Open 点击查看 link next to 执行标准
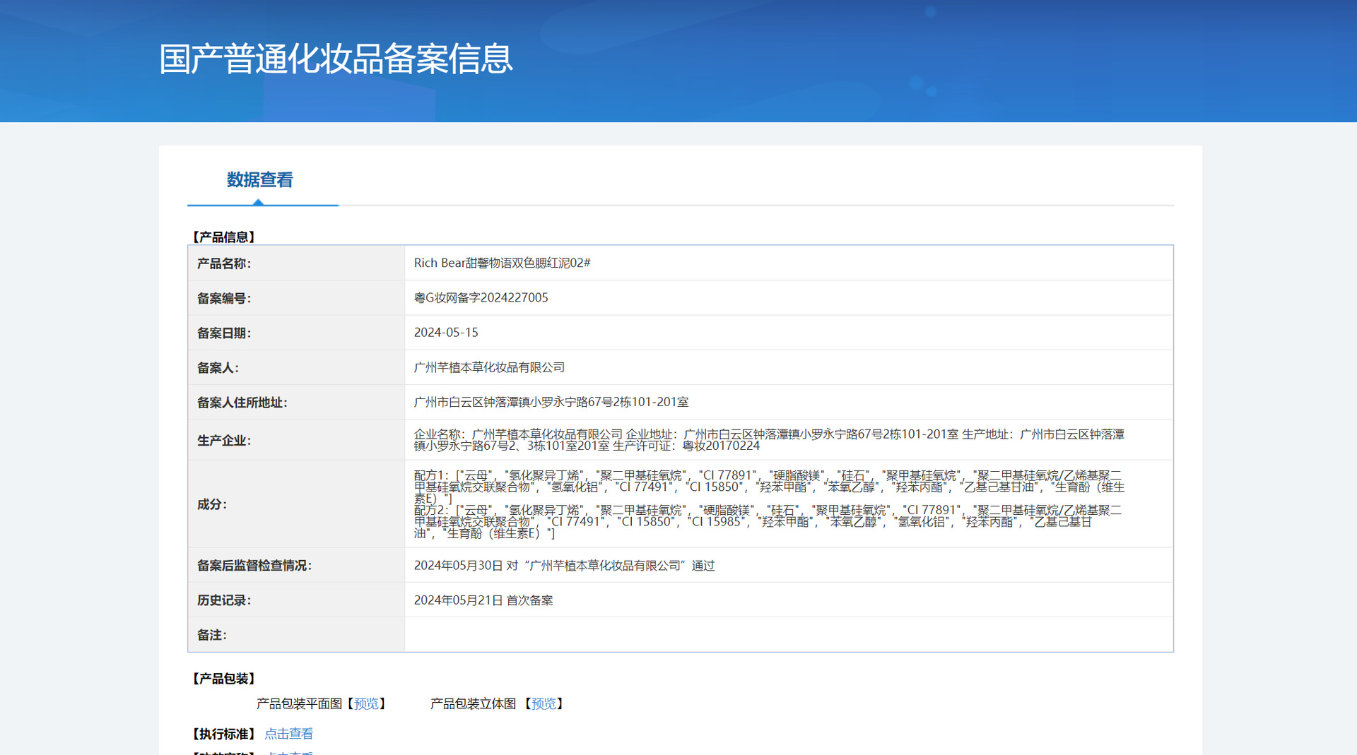1357x755 pixels. [x=288, y=734]
